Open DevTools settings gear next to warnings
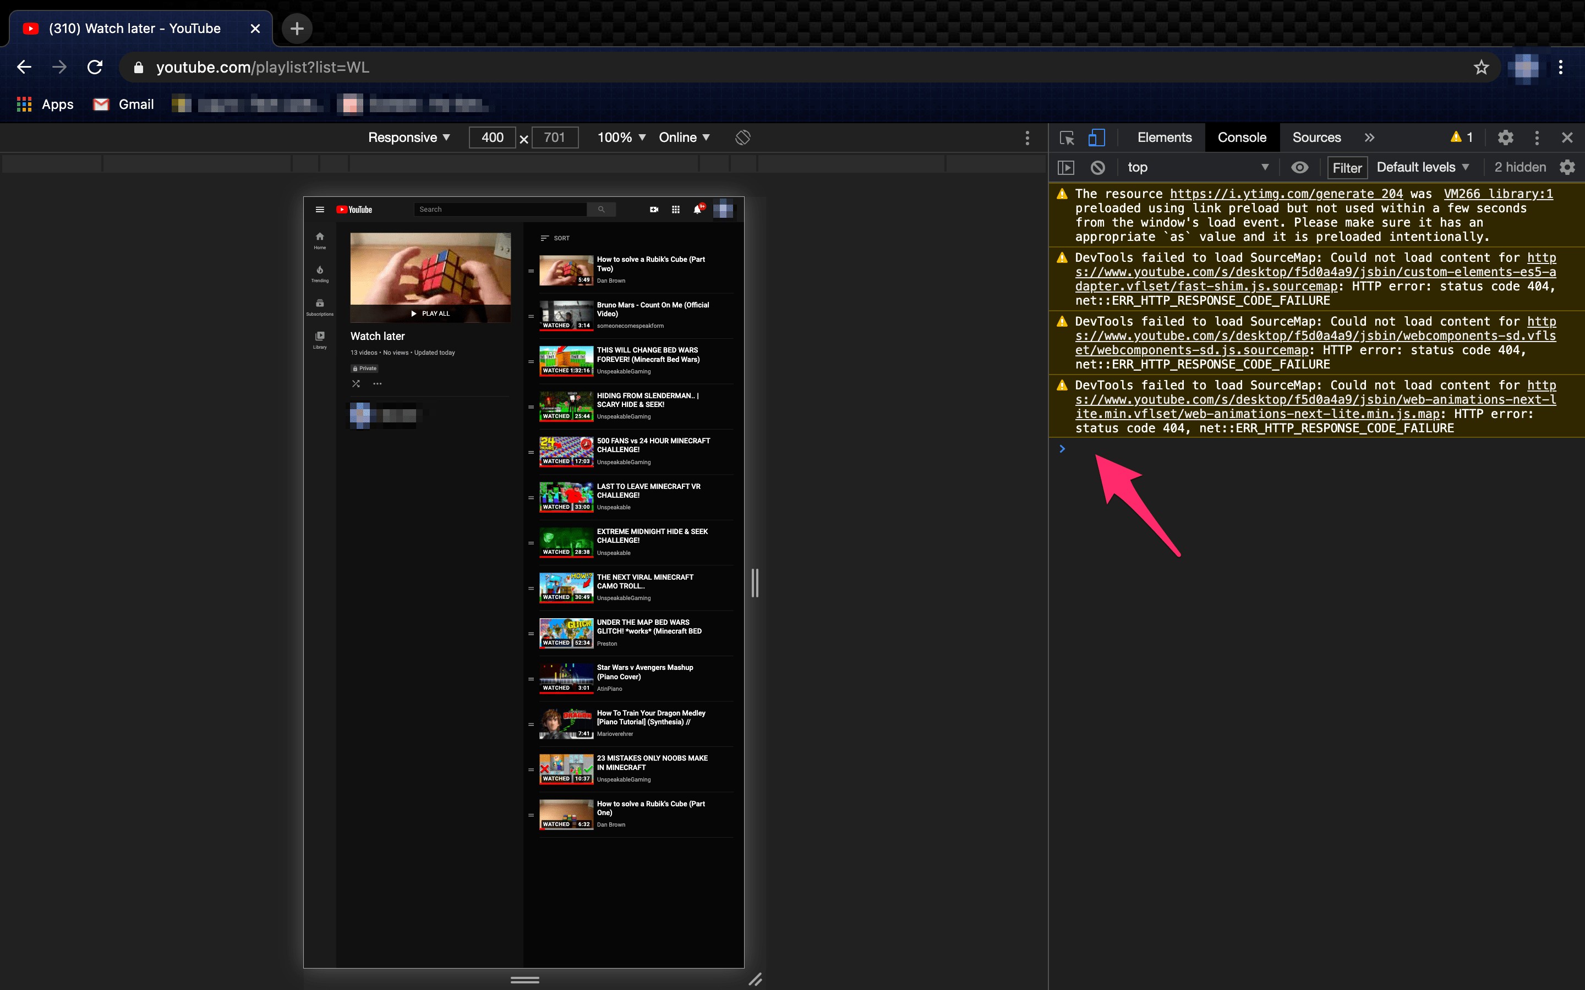The height and width of the screenshot is (990, 1585). pos(1505,137)
